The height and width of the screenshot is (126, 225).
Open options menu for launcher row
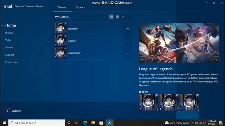(127, 29)
